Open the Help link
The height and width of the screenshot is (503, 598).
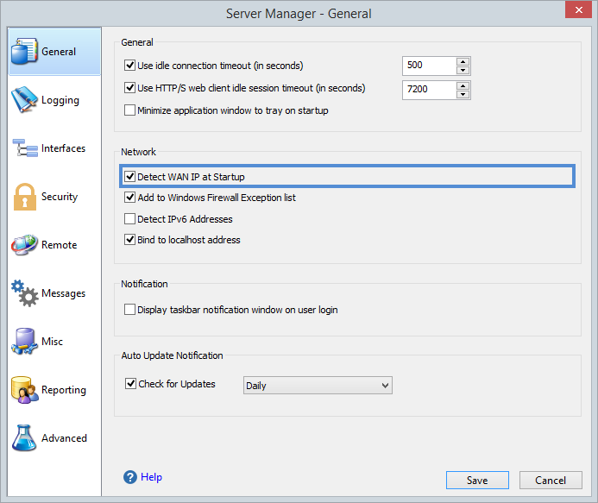(x=151, y=477)
